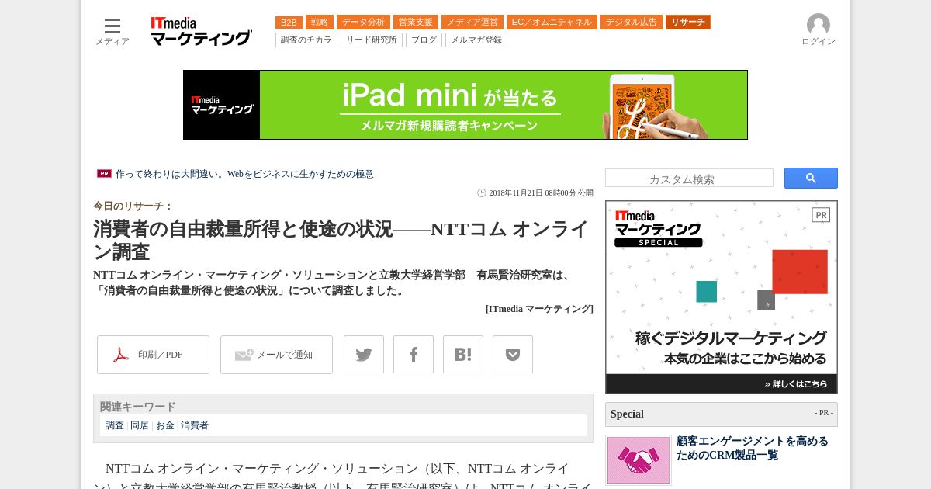Click the 調査 keyword link
931x489 pixels.
click(115, 425)
